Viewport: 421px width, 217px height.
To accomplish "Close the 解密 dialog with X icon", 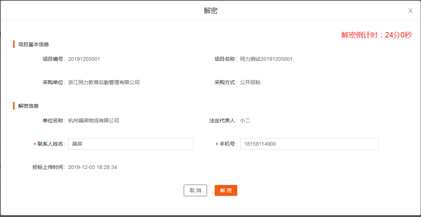I will tap(410, 11).
